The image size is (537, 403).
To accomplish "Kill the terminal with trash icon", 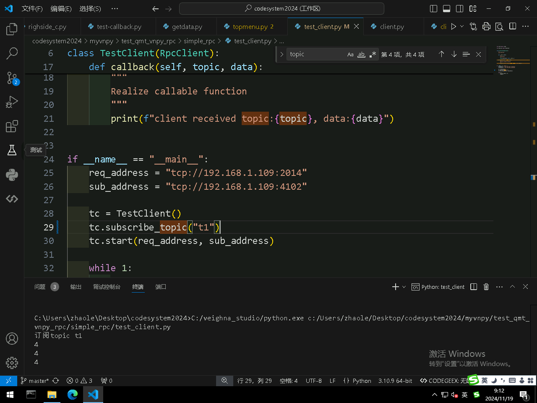I will [486, 287].
